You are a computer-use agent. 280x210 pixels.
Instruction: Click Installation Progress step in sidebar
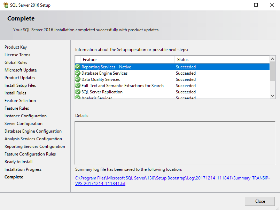(x=23, y=169)
